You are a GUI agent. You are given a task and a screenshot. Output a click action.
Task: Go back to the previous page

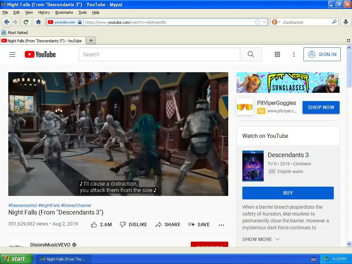tap(7, 22)
